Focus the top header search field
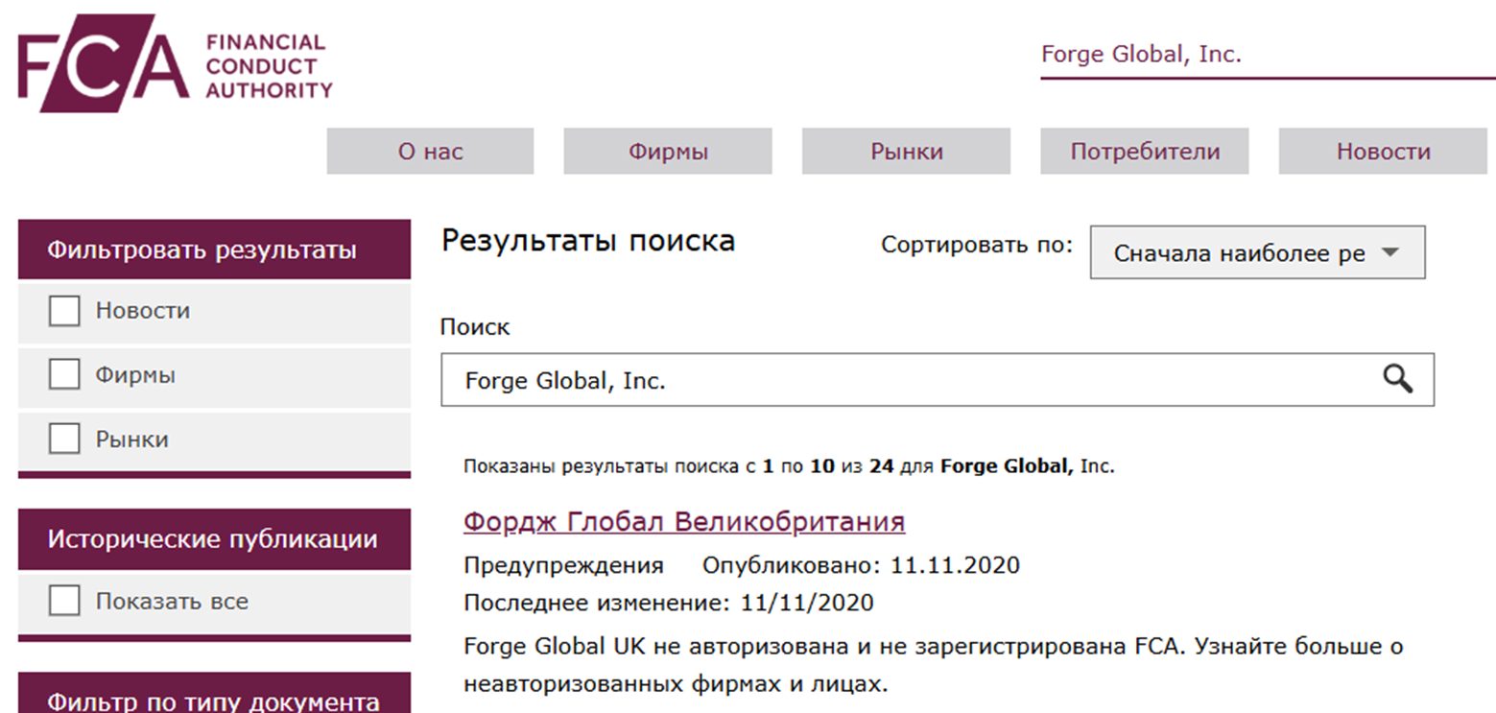Image resolution: width=1496 pixels, height=713 pixels. [x=1268, y=55]
